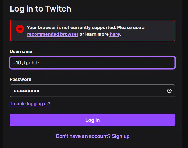Click the Username field label
Viewport: 188px width, 148px height.
[x=21, y=51]
